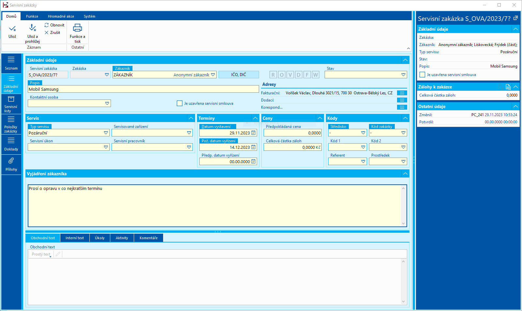Select Základní údaje sidebar item
Screen dimensions: 522x311
(x=11, y=84)
